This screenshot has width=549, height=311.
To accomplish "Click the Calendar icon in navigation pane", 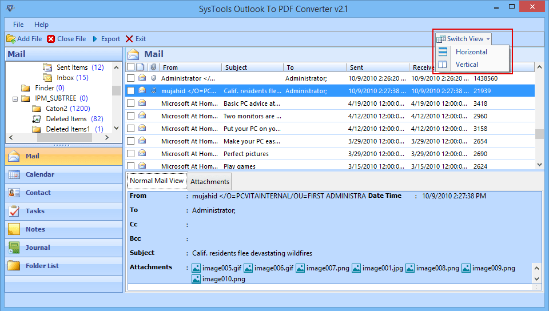I will point(14,174).
